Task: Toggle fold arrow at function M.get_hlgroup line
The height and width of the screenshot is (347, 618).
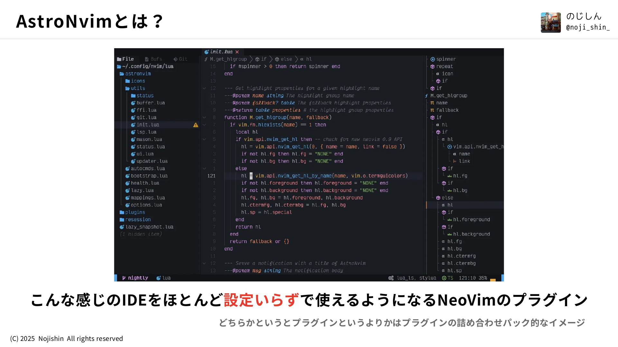Action: tap(204, 118)
